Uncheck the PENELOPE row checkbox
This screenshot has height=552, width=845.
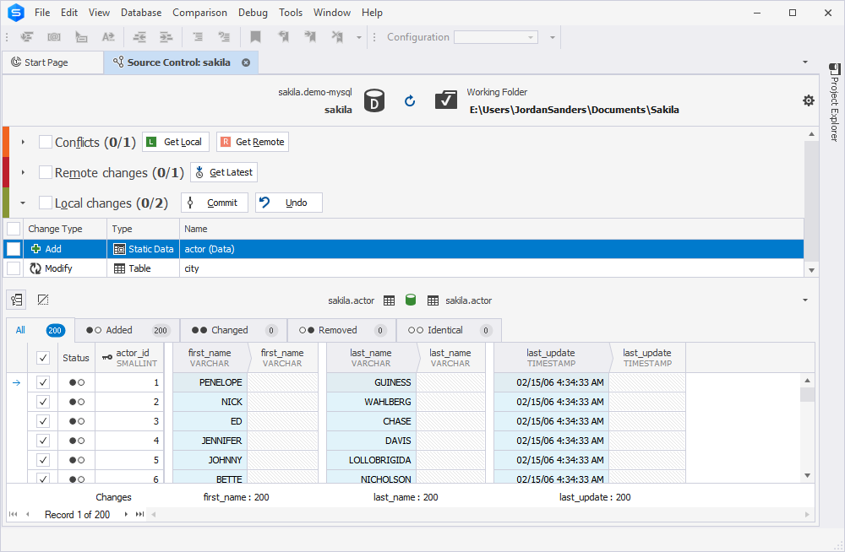click(x=42, y=382)
